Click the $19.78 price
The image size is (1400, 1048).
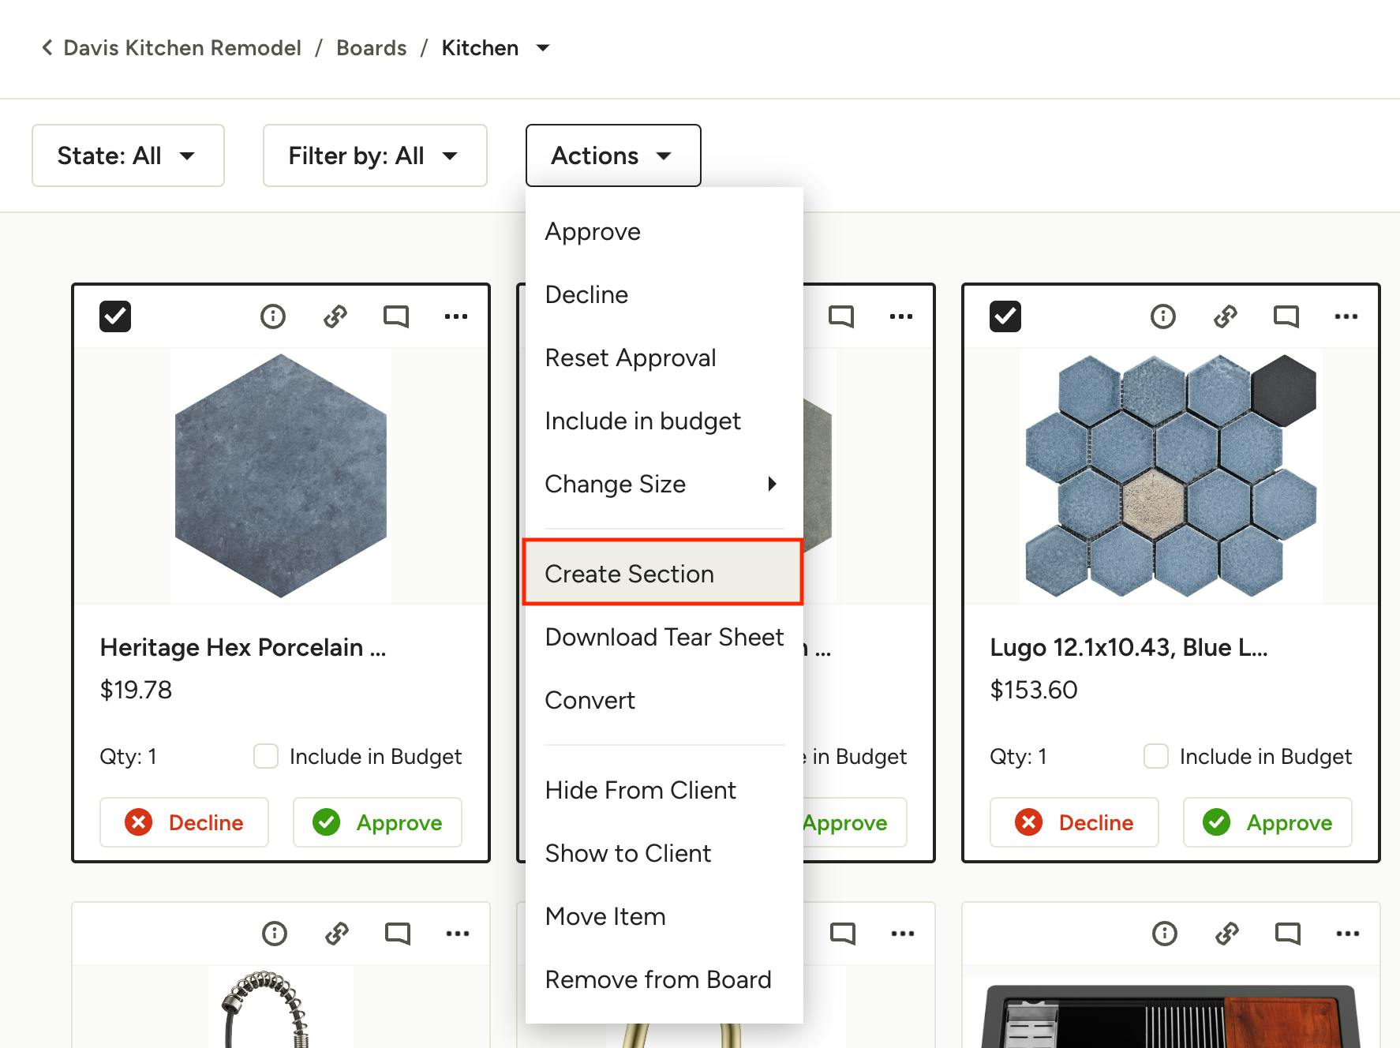pos(136,690)
